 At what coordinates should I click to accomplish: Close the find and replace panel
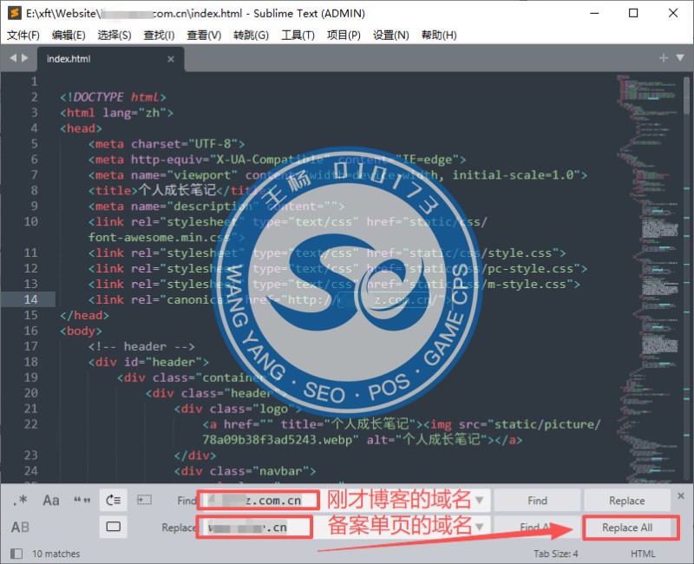pyautogui.click(x=681, y=495)
